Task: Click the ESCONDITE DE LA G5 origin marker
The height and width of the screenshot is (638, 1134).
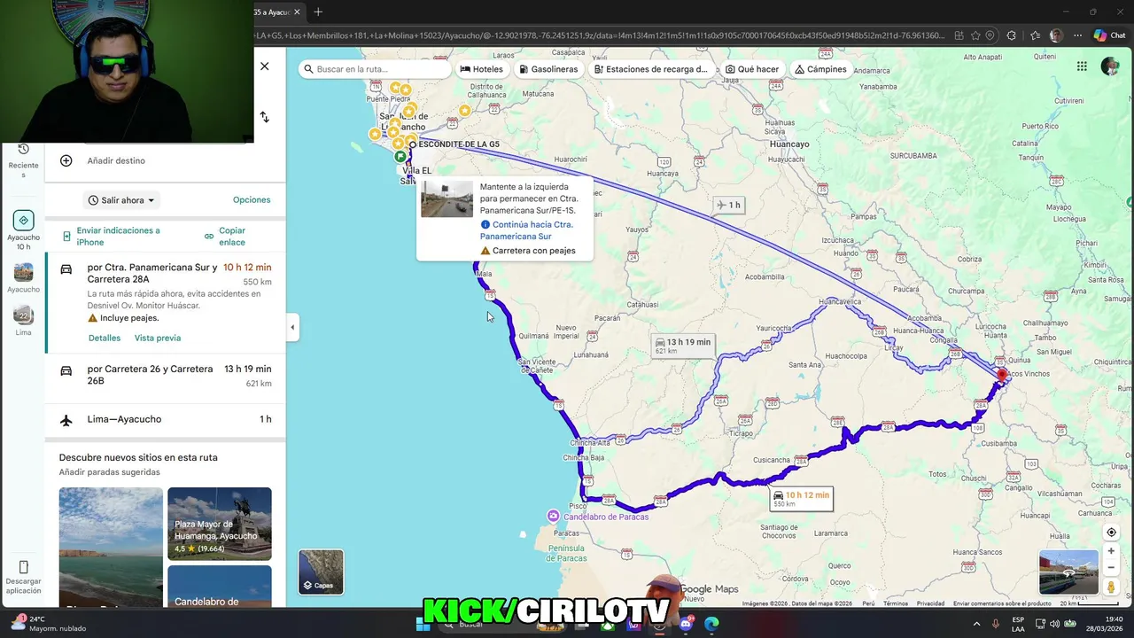Action: 413,144
